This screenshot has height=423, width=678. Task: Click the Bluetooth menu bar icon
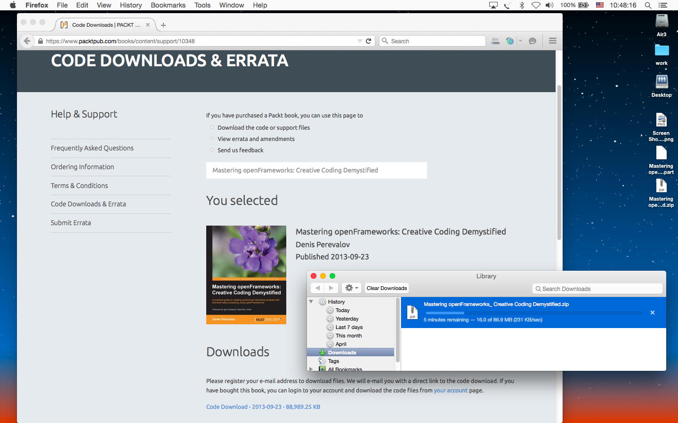coord(522,5)
